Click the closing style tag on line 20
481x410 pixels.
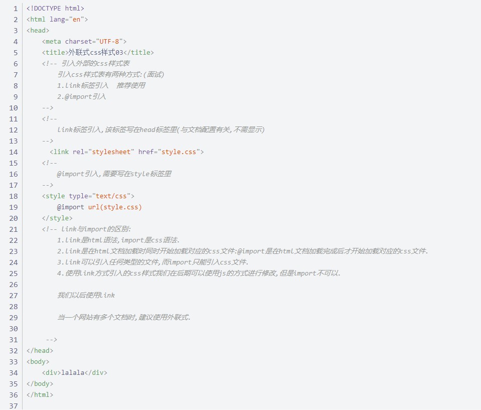pos(57,218)
